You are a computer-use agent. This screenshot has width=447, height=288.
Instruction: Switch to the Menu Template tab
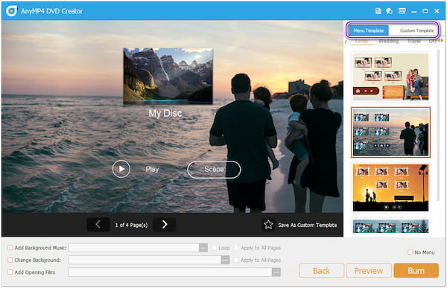369,31
